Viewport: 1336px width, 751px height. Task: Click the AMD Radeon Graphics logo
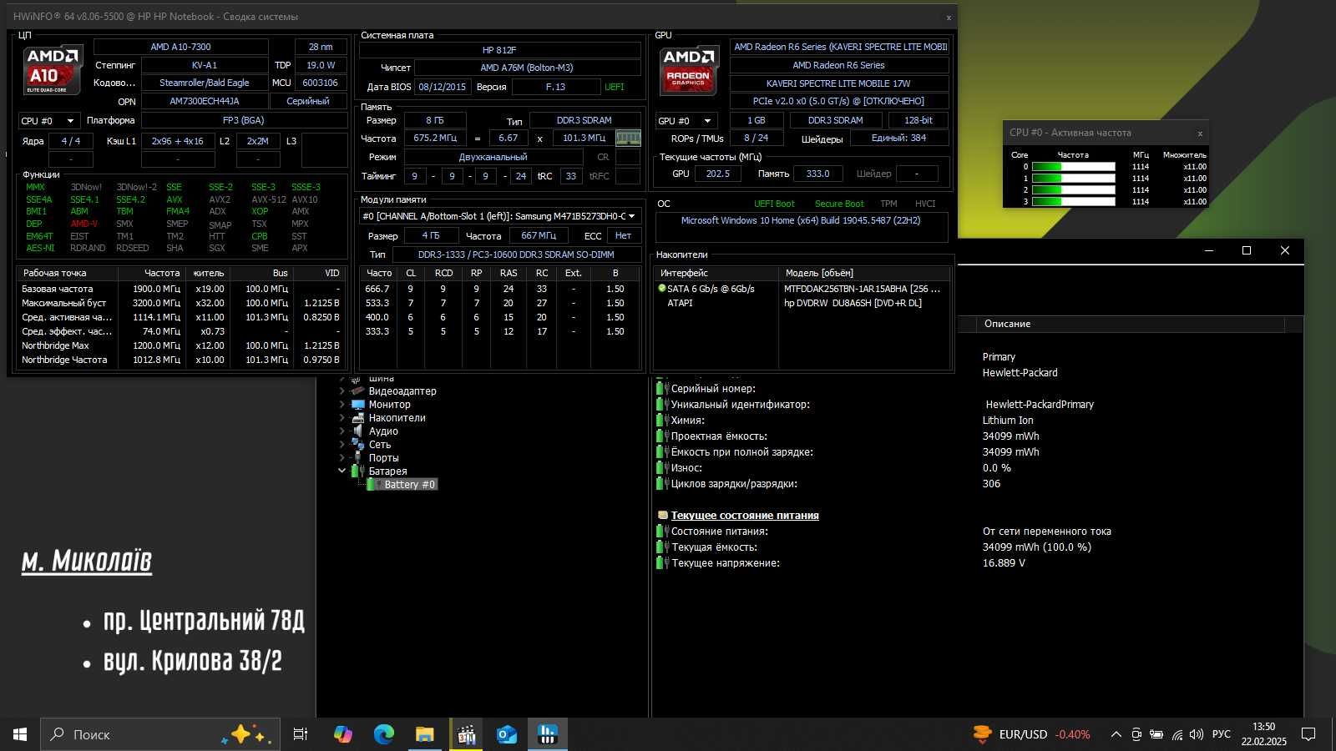pos(689,70)
